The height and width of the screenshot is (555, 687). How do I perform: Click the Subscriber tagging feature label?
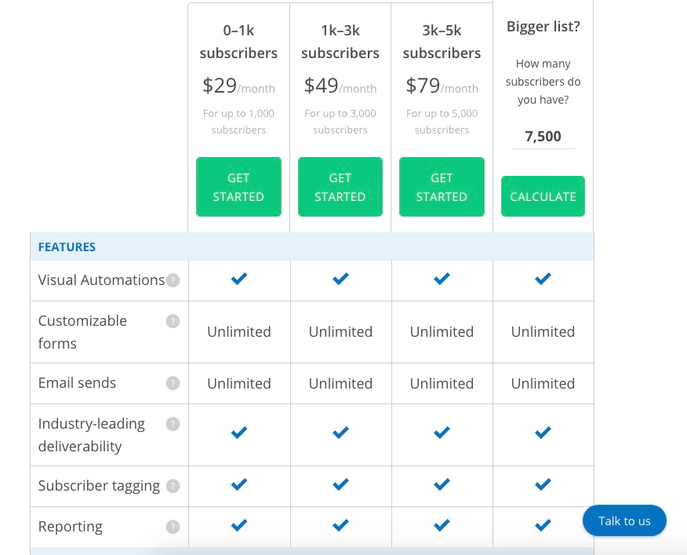point(99,486)
